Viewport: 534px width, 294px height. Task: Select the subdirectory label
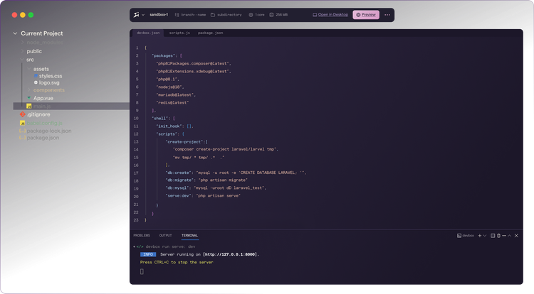[x=229, y=15]
